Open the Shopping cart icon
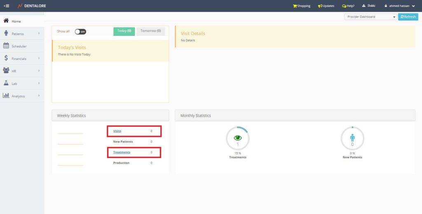Screen dimensions: 422x214 (x=295, y=6)
